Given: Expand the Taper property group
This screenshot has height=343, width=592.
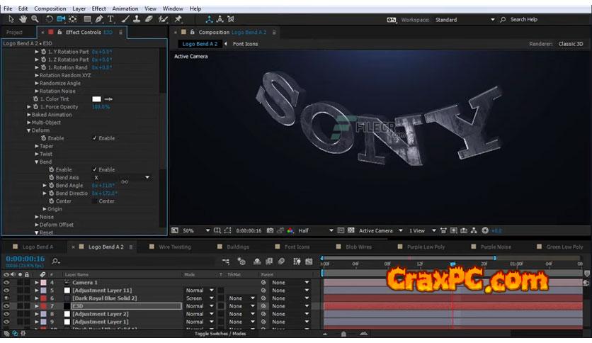Looking at the screenshot, I should [38, 146].
